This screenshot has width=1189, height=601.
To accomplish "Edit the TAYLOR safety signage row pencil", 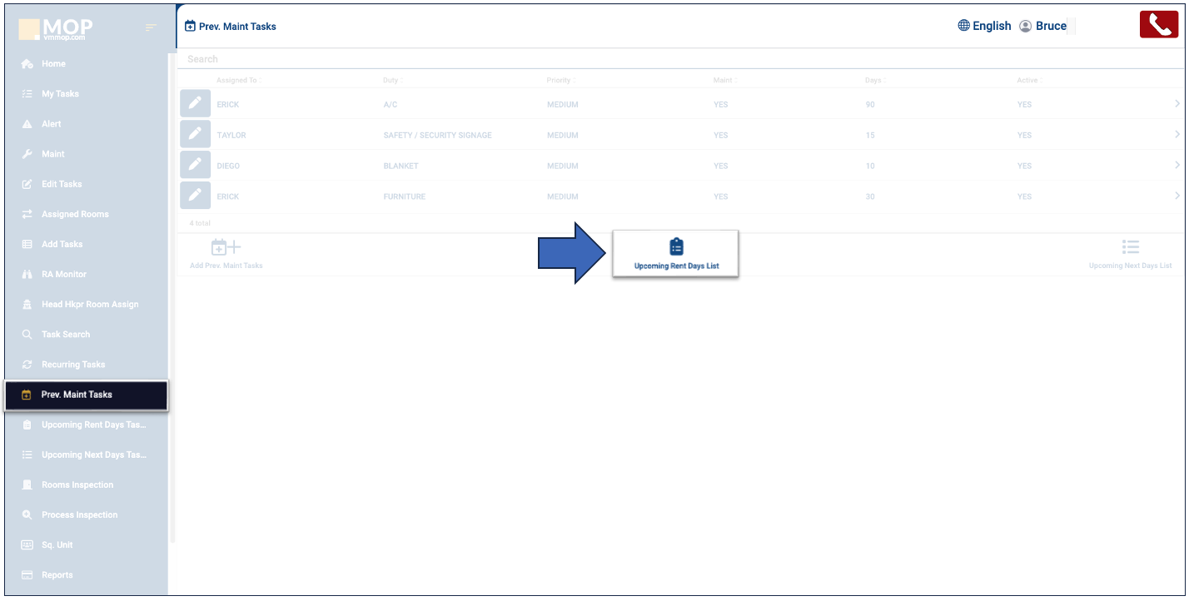I will [x=195, y=135].
